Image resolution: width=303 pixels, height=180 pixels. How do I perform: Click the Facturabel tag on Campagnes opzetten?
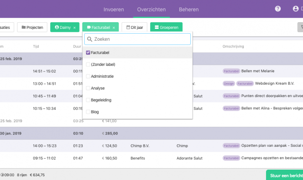[x=232, y=158]
